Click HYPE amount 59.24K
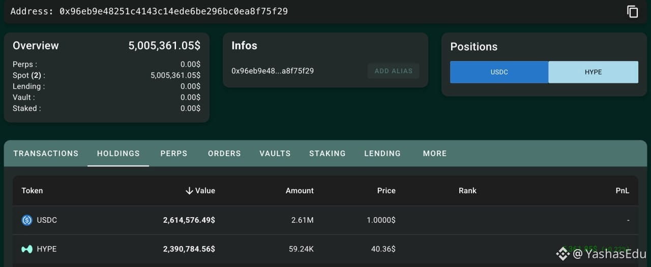Viewport: 651px width, 267px height. [300, 249]
